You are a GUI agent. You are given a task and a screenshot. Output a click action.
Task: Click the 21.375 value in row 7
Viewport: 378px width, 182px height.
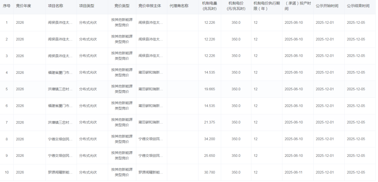point(210,122)
